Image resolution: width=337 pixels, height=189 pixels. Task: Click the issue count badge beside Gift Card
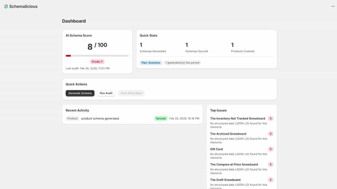271,149
